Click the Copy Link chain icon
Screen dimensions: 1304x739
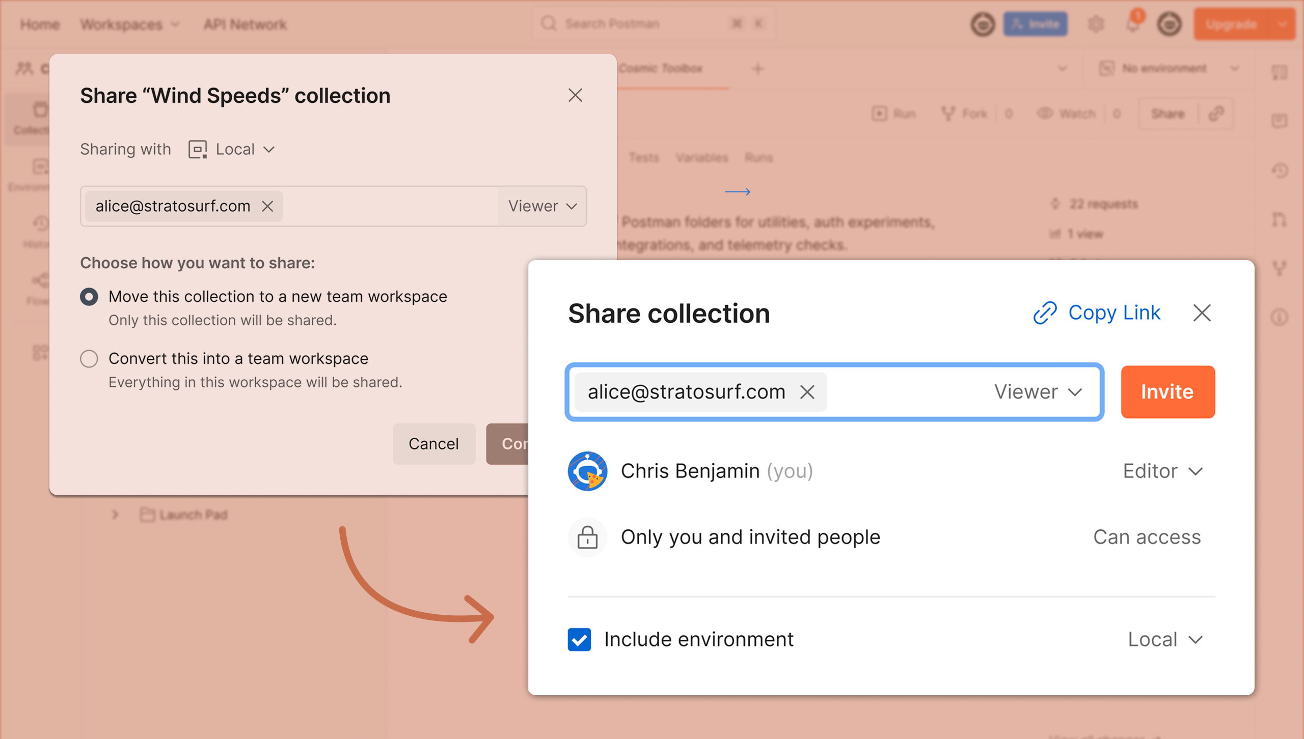pyautogui.click(x=1044, y=312)
